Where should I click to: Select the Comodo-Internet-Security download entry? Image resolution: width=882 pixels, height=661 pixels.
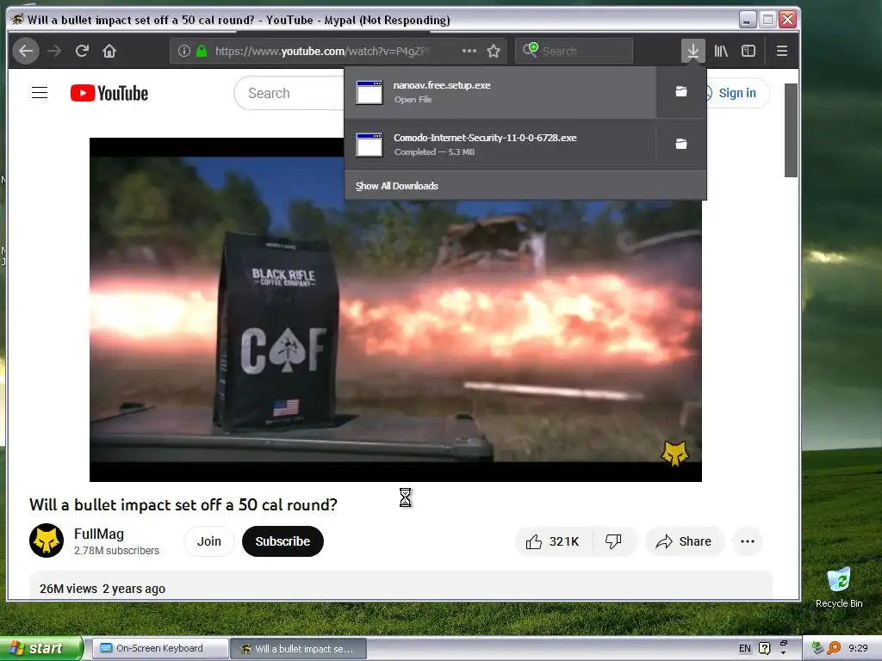click(x=500, y=144)
